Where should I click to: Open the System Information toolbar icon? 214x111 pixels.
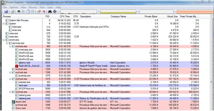[x=19, y=12]
